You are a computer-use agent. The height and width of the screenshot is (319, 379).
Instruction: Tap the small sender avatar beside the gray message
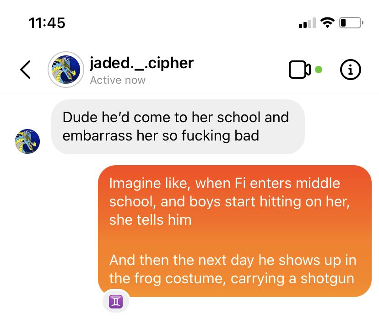27,141
